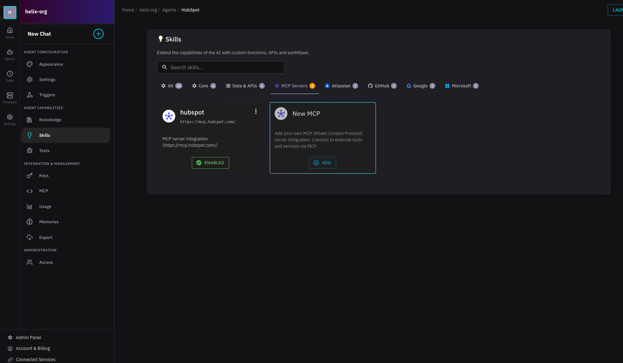Open the hubspot card three-dot menu
The image size is (623, 363).
click(256, 111)
